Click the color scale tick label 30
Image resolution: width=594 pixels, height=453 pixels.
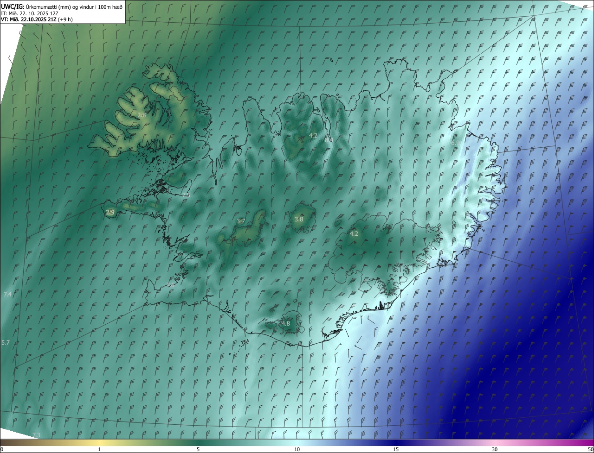click(495, 449)
